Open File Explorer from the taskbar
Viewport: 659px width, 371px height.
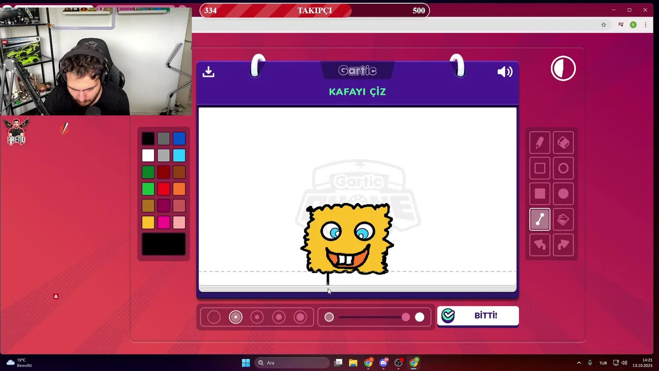coord(353,363)
